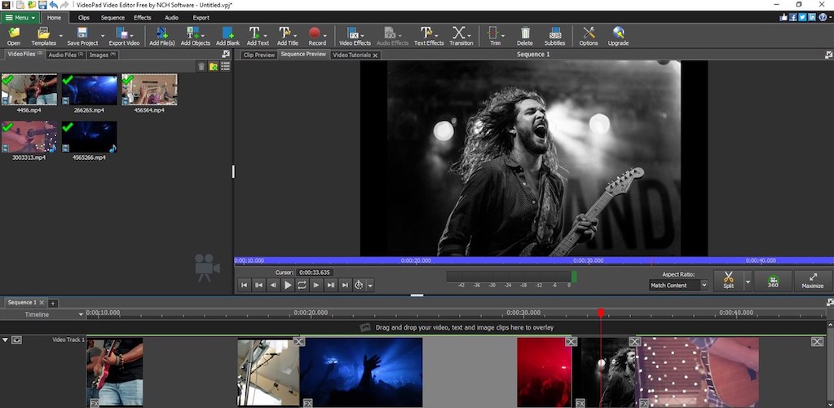Open the 360 video button
Image resolution: width=834 pixels, height=408 pixels.
click(x=772, y=281)
